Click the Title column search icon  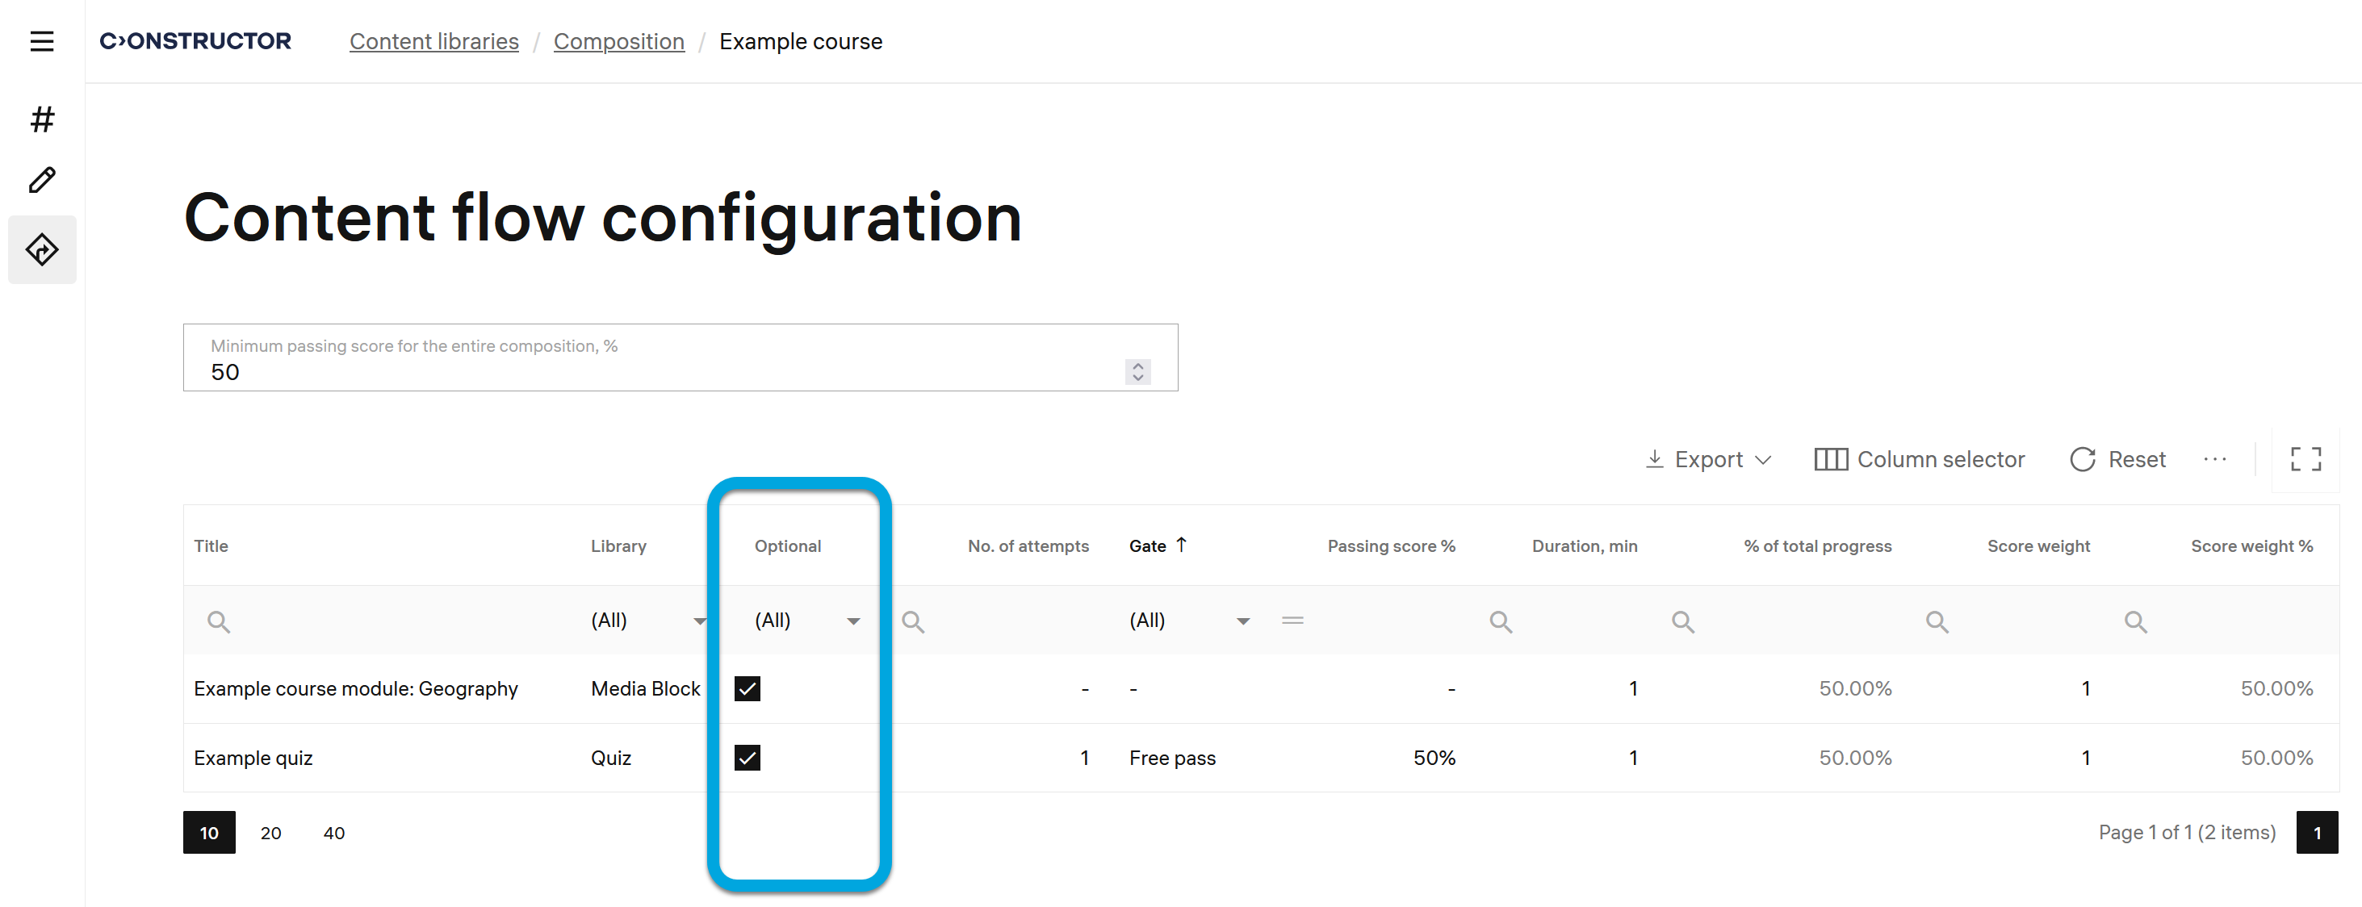coord(218,622)
